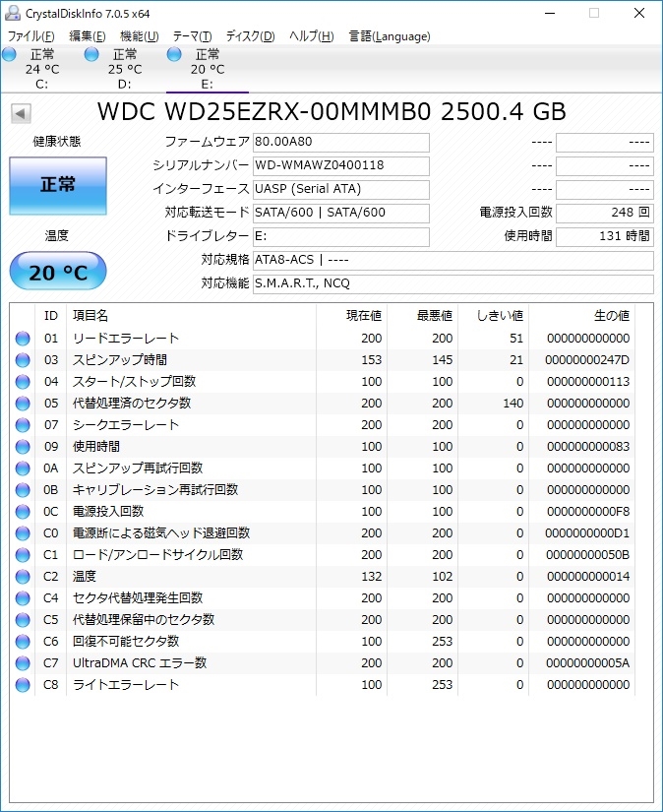The width and height of the screenshot is (663, 812).
Task: Open the 編集(E) menu
Action: click(x=88, y=36)
